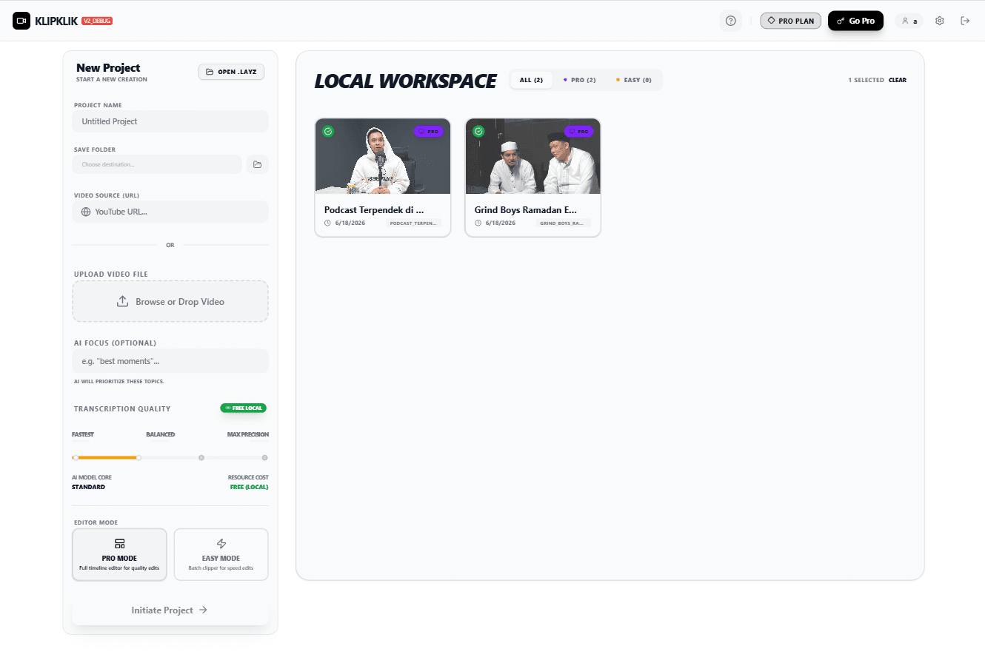Click CLEAR to deselect projects
The height and width of the screenshot is (660, 985).
pos(898,80)
